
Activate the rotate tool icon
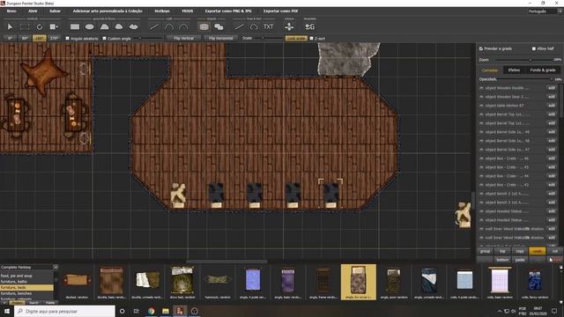40,27
